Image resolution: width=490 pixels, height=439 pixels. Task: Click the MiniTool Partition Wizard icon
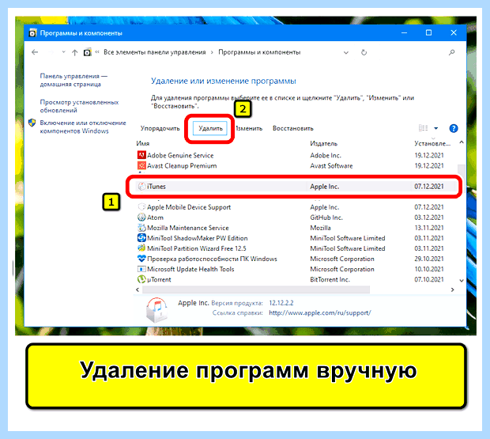[x=141, y=248]
